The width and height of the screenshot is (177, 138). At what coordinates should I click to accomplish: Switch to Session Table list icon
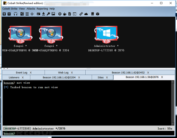point(27,14)
